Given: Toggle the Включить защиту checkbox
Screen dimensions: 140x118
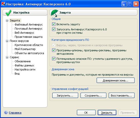Looking at the screenshot, I should pos(54,24).
